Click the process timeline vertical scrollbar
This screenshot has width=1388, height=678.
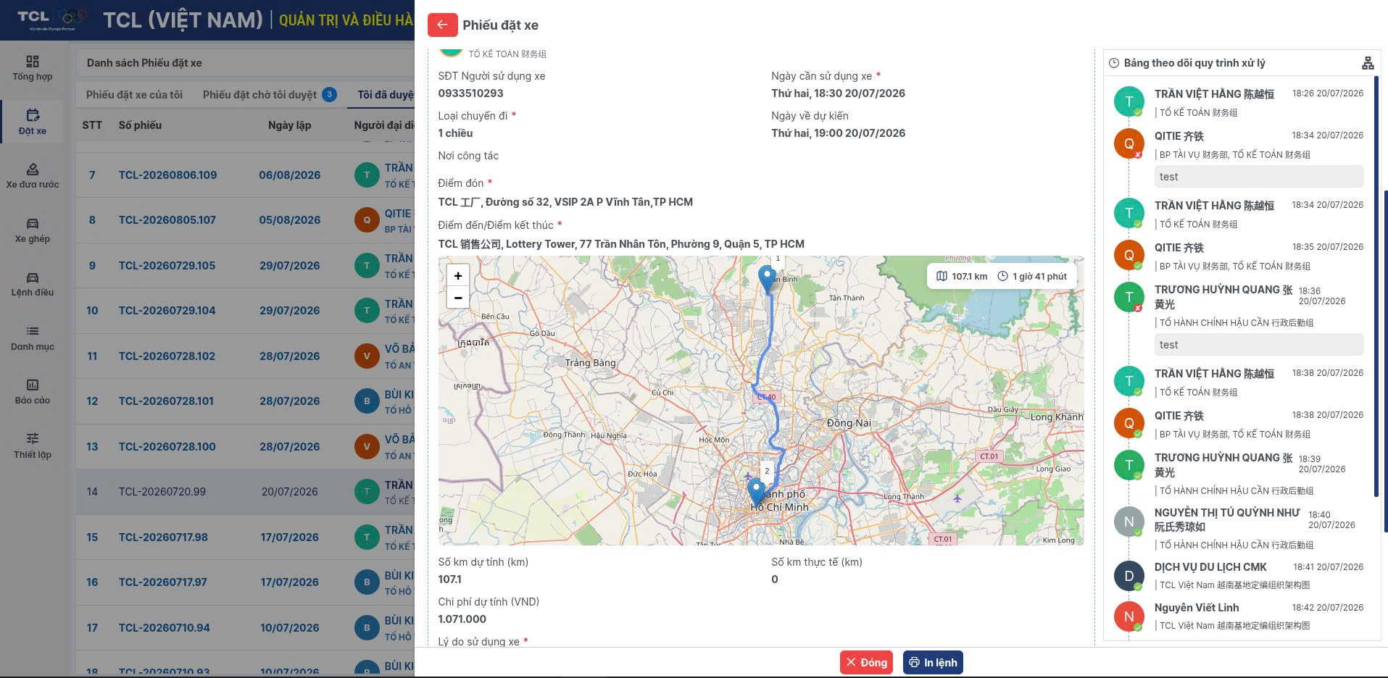tap(1376, 286)
